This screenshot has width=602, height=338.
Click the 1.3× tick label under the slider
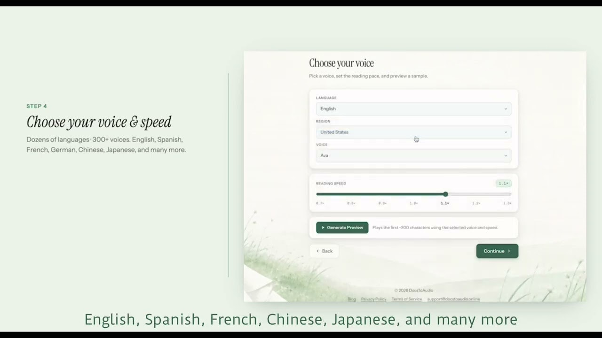(507, 203)
